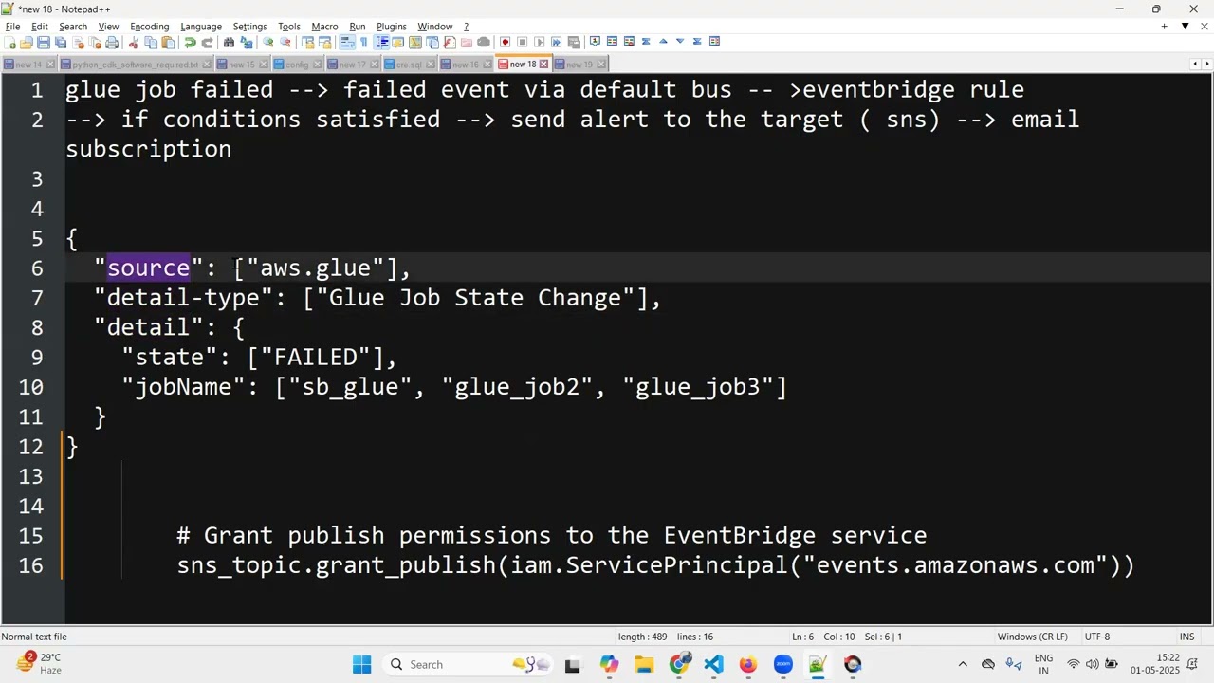Click the INS mode in status bar

(1186, 637)
